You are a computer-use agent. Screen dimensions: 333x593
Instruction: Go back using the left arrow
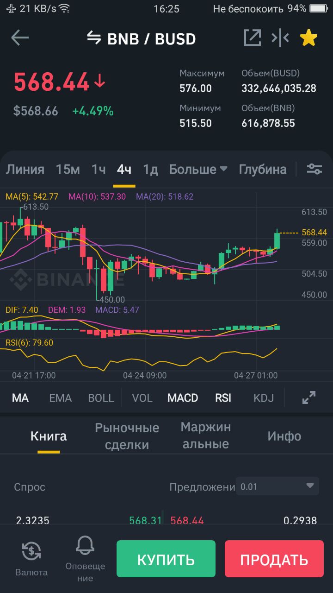pyautogui.click(x=20, y=38)
